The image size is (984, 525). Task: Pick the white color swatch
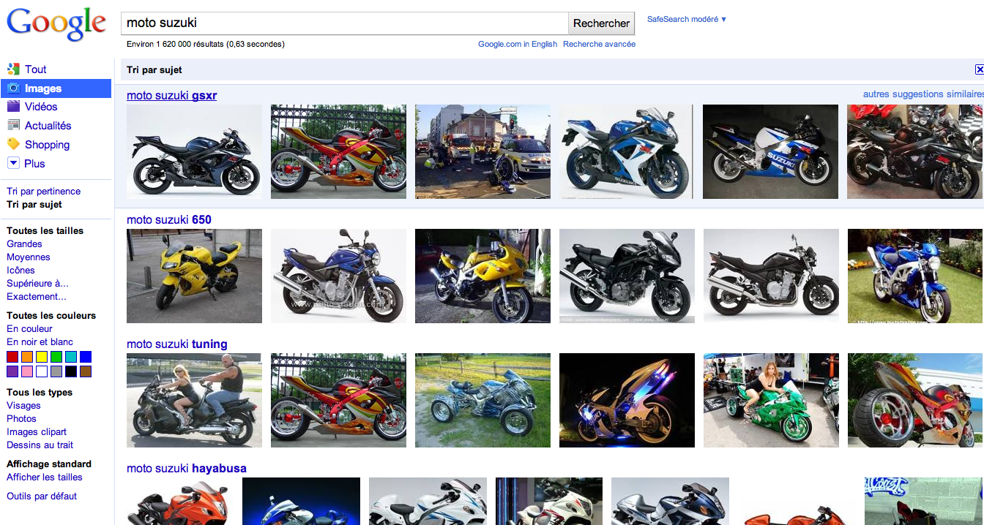(x=42, y=371)
